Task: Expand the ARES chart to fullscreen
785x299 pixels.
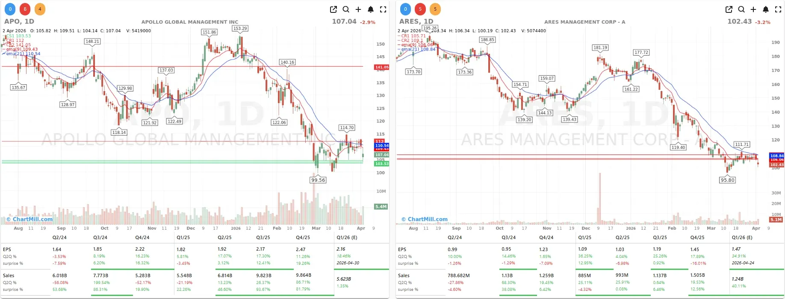Action: click(778, 9)
